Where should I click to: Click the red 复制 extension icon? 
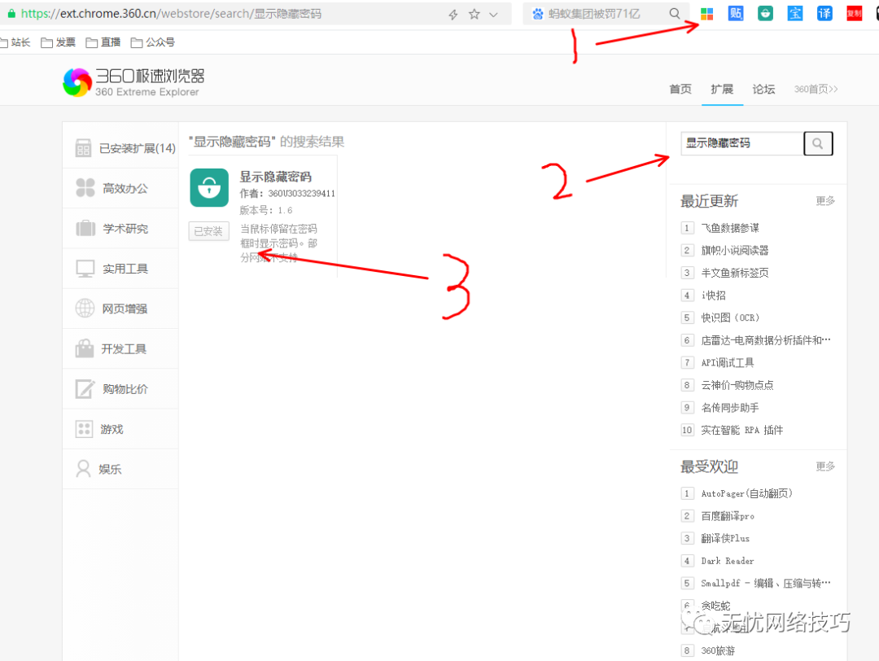[x=855, y=14]
